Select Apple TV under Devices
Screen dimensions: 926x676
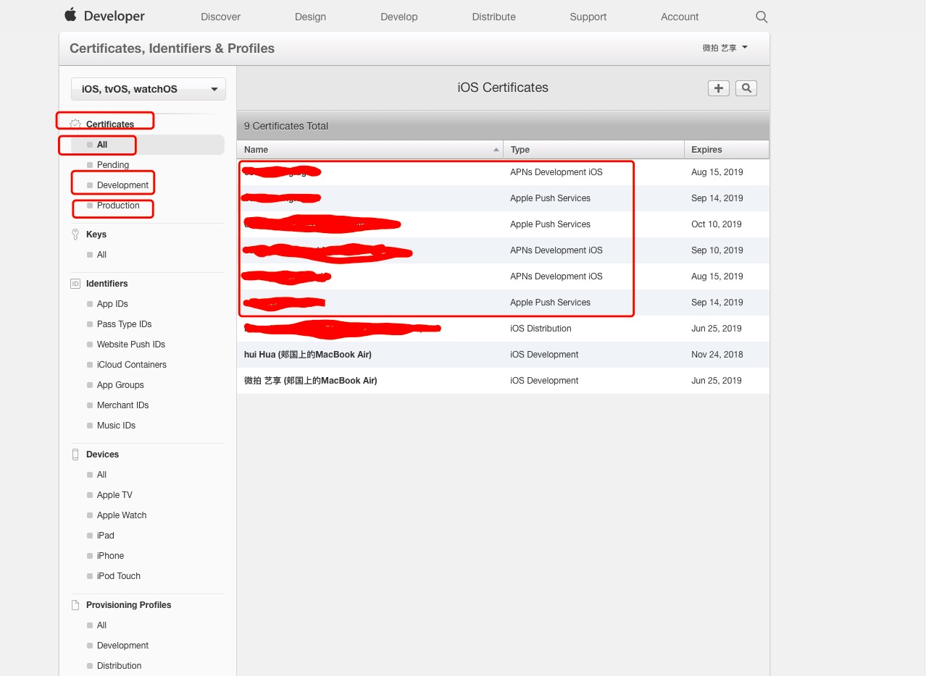click(x=114, y=495)
